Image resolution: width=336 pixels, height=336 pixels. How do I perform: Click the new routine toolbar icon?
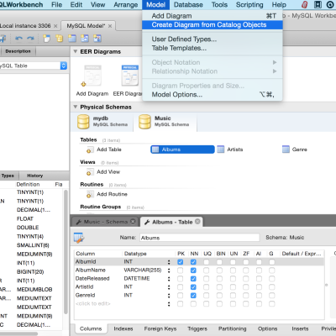(97, 39)
